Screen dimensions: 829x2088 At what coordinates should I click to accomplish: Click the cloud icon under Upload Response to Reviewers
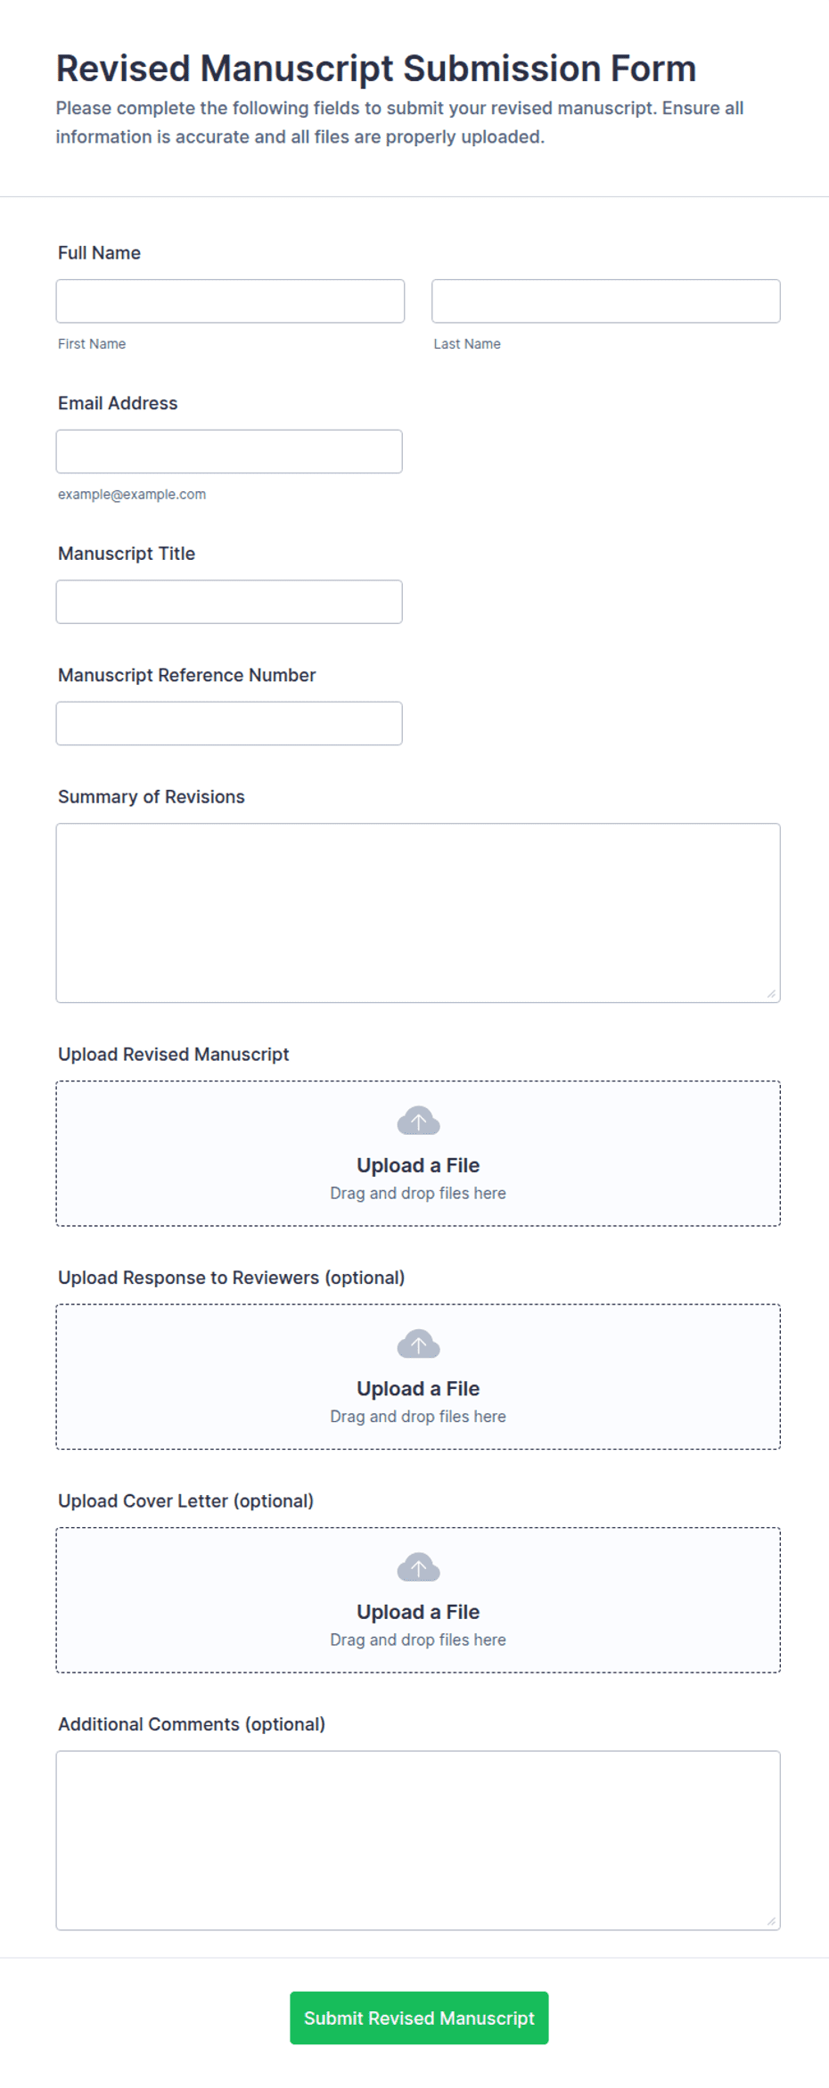tap(418, 1344)
